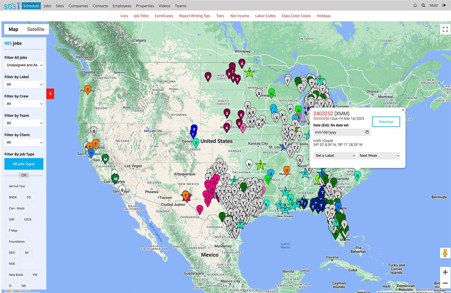This screenshot has width=451, height=293.
Task: Click the logout icon beside Matt
Action: point(444,5)
